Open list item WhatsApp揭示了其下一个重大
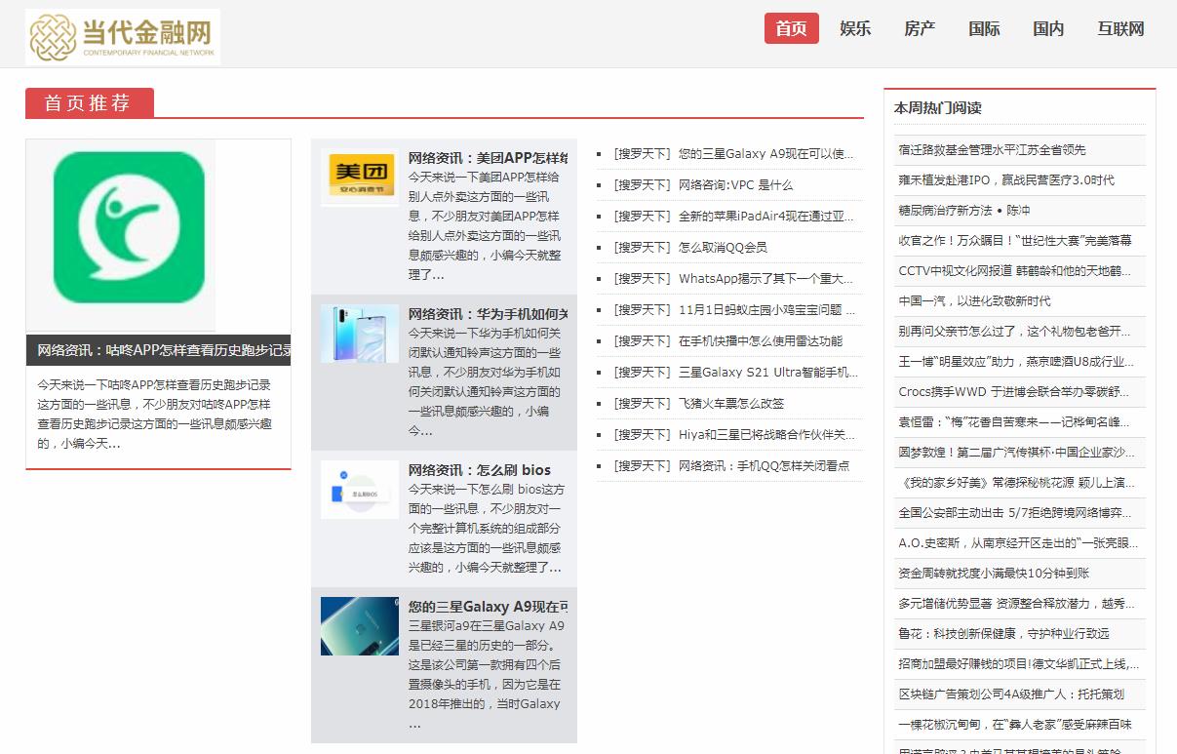1177x754 pixels. pos(766,278)
